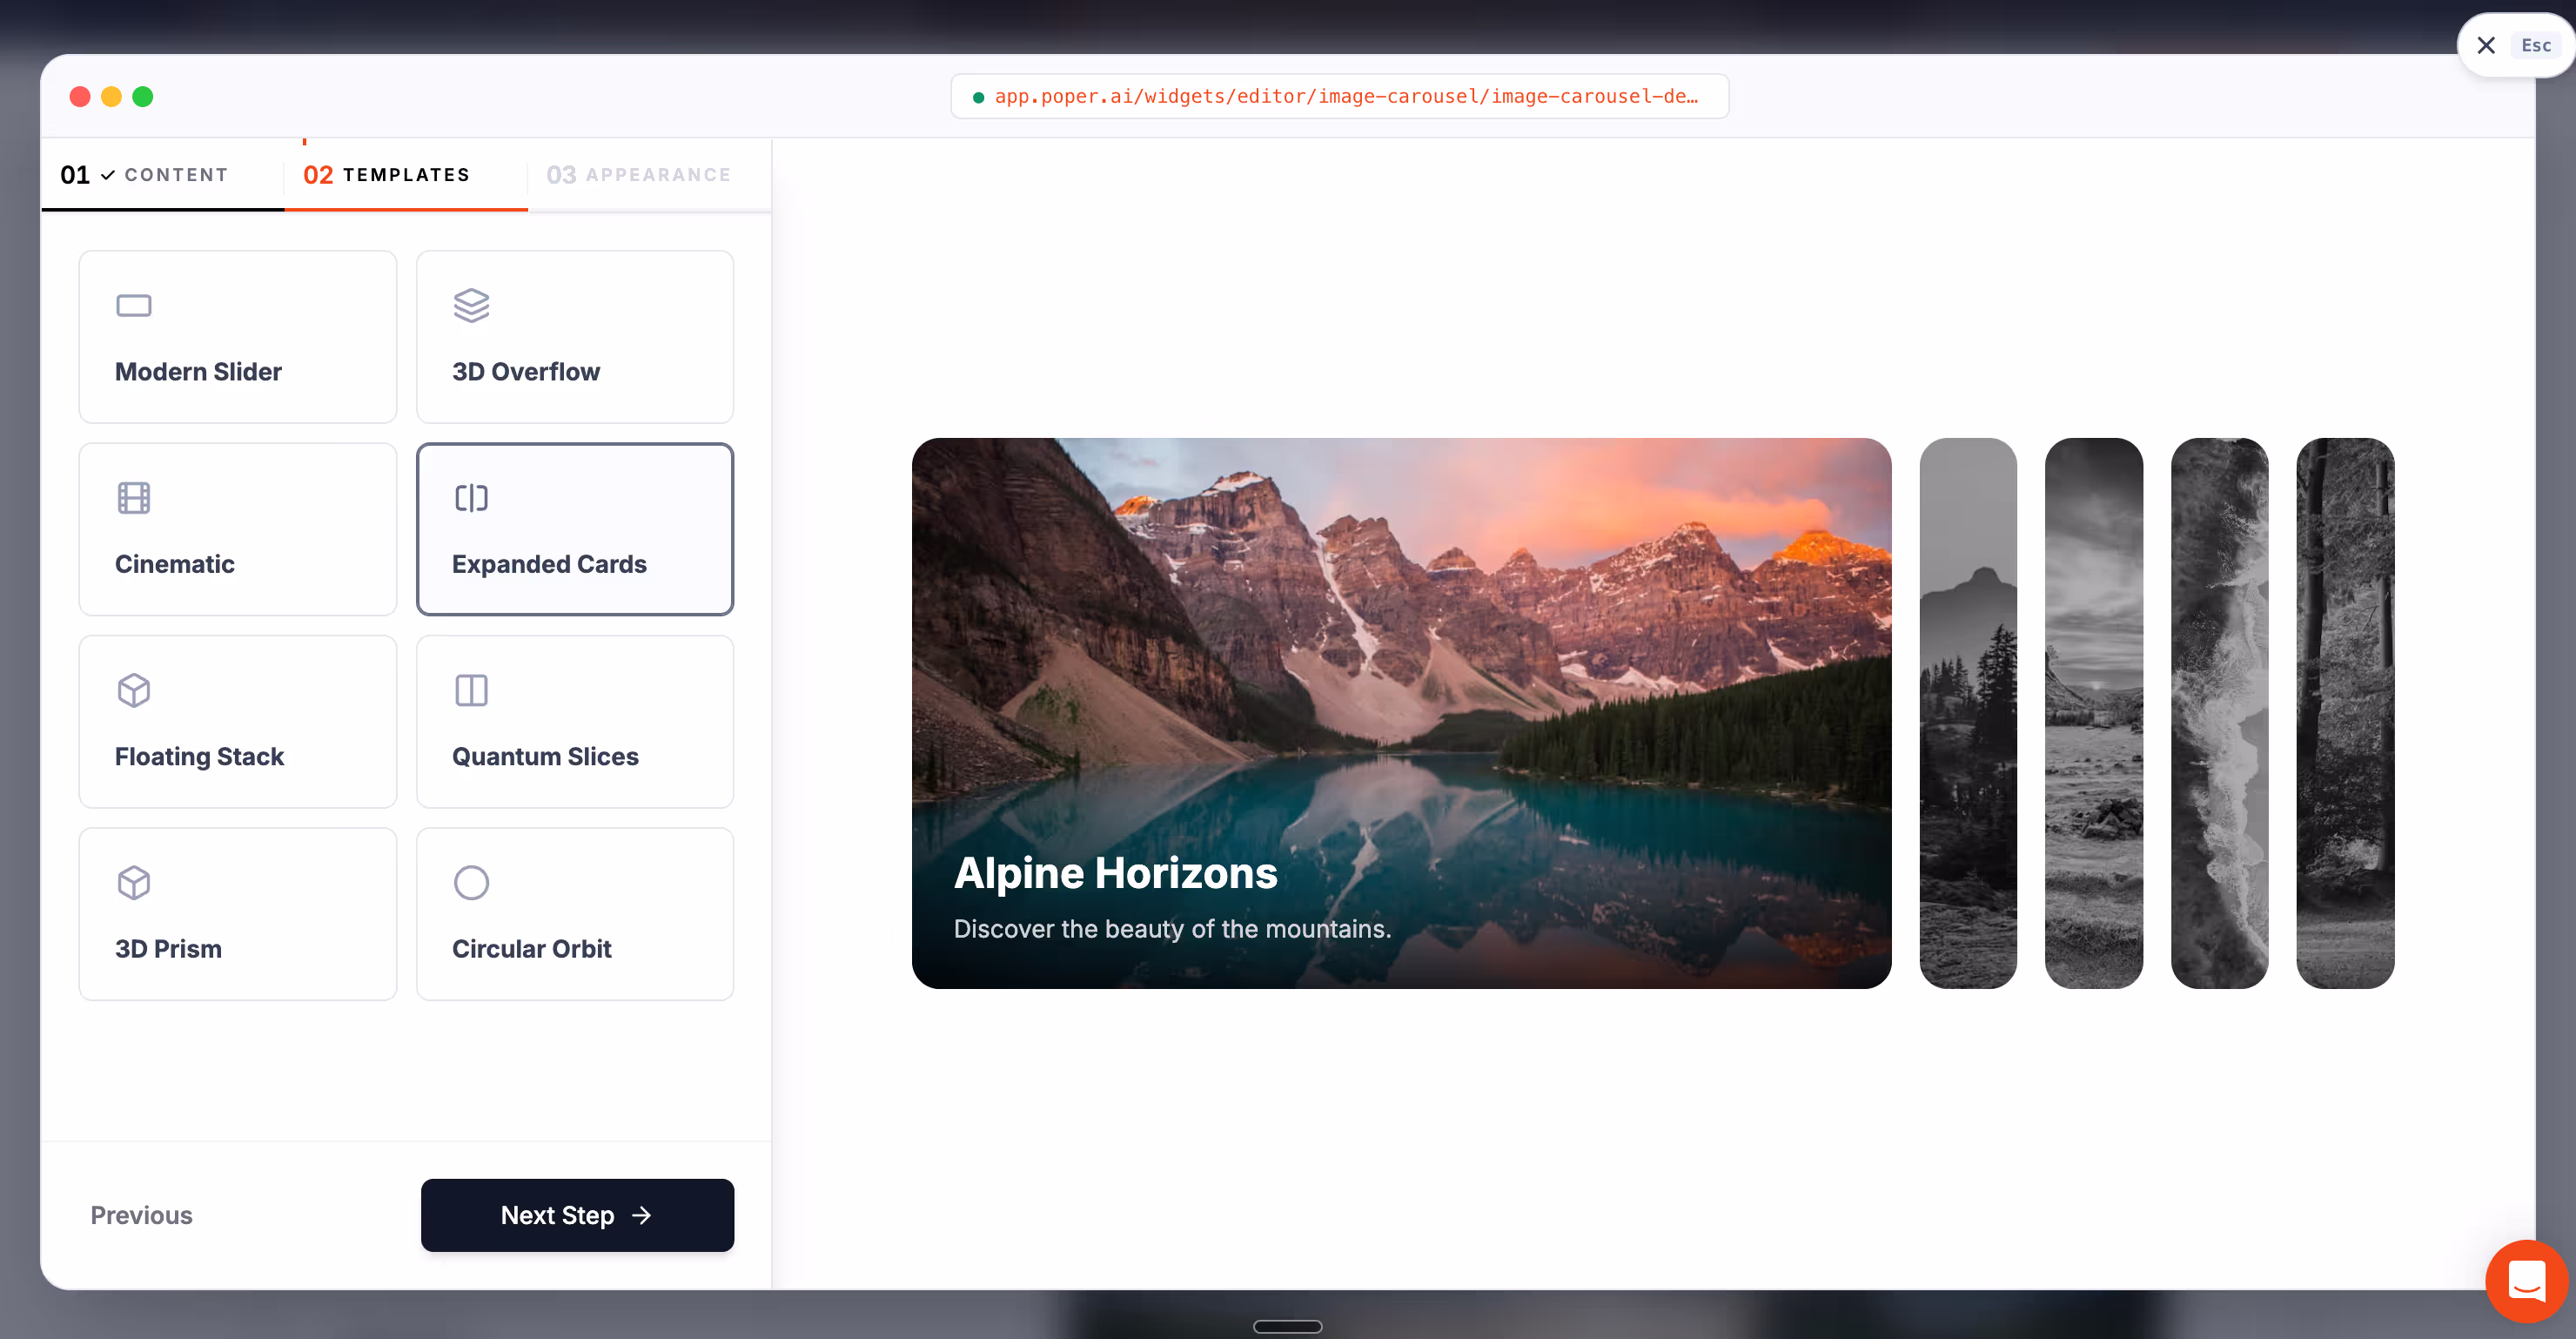Pick the Quantum Slices columns icon
The image size is (2576, 1339).
click(471, 690)
